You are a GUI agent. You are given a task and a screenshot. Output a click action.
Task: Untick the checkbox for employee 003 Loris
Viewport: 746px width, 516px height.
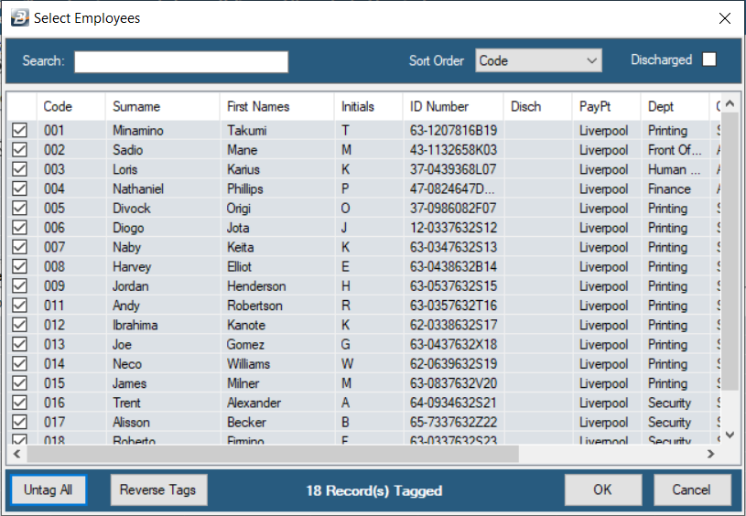click(19, 169)
